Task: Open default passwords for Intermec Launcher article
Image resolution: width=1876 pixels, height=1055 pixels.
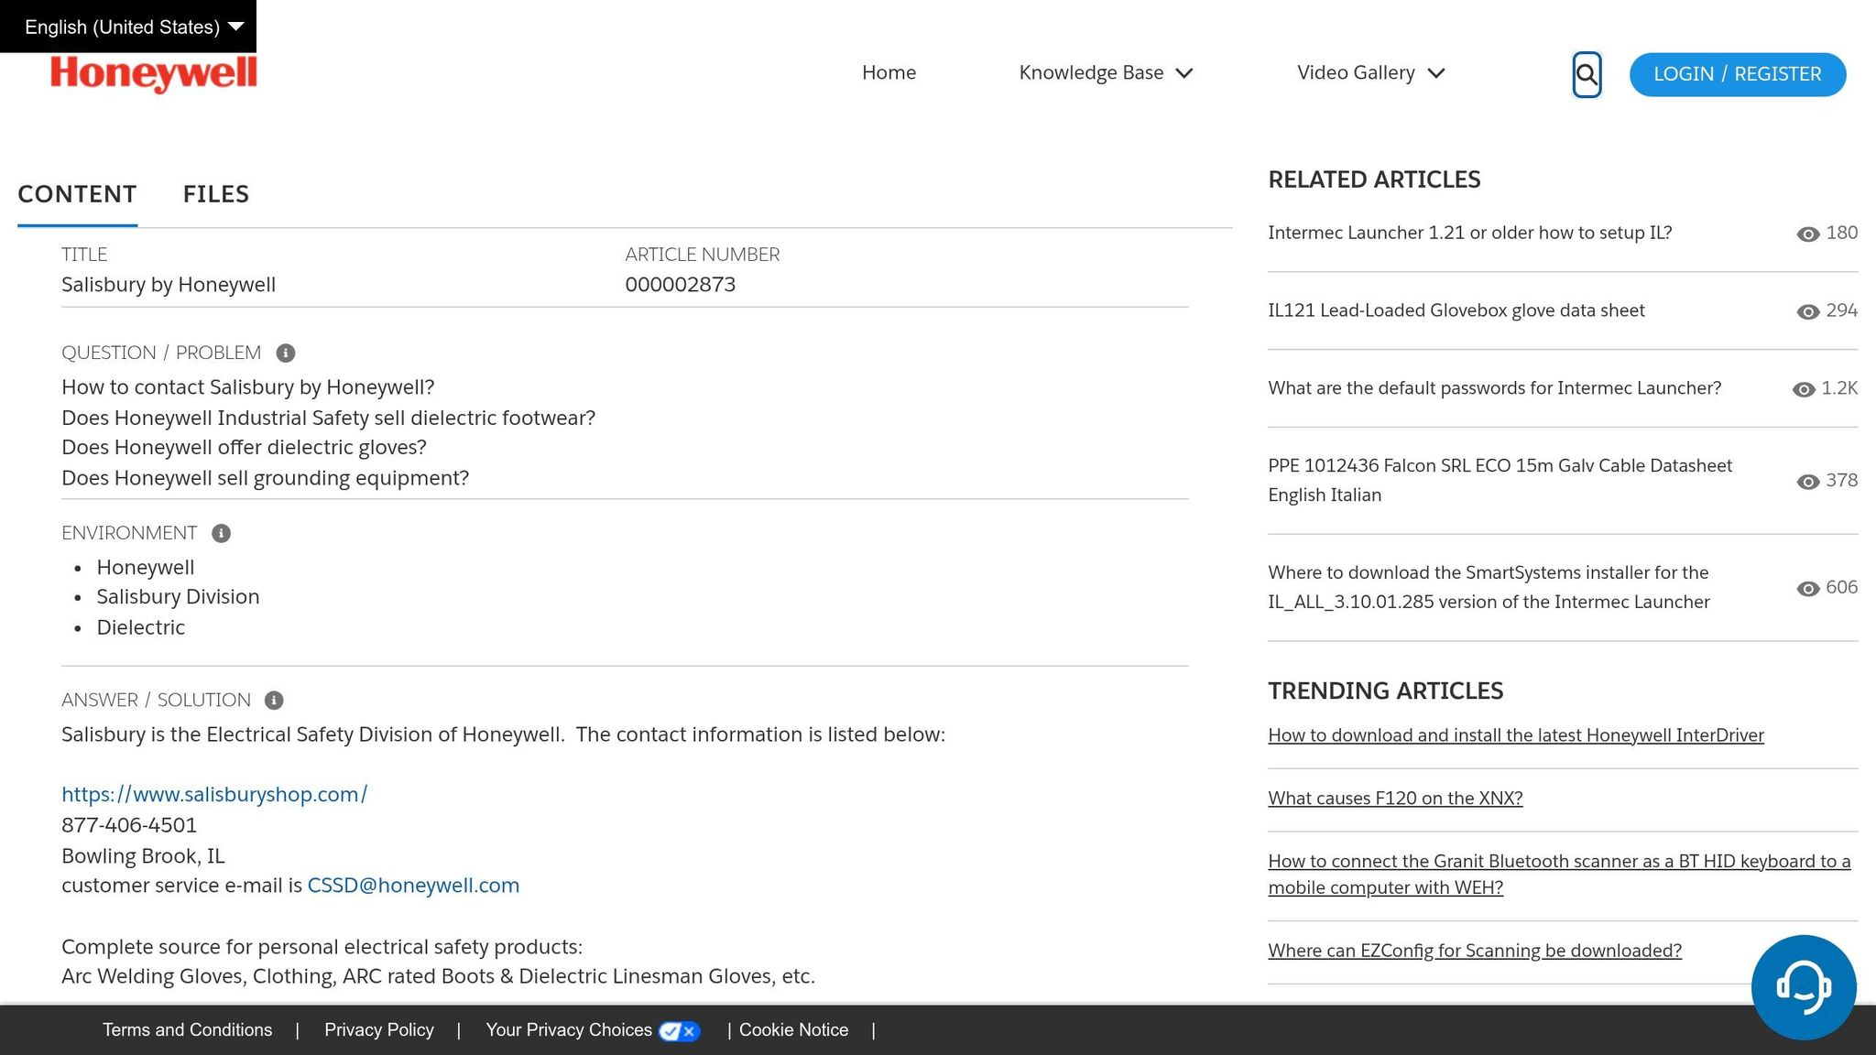Action: coord(1494,388)
